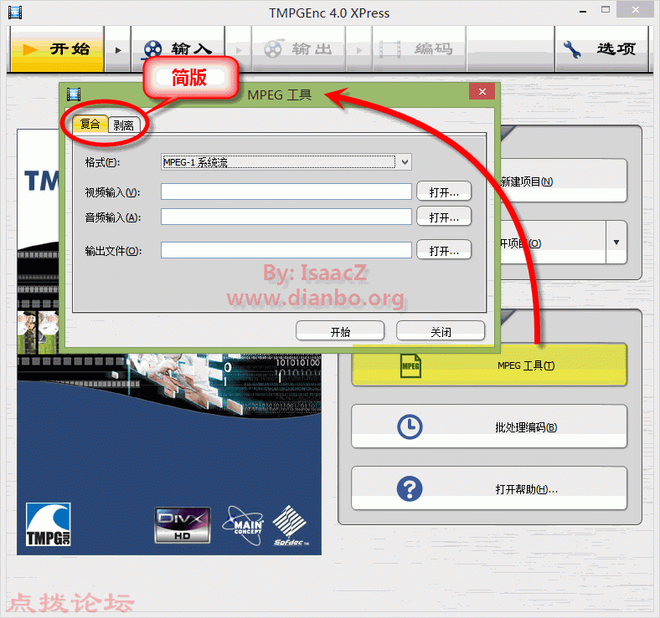
Task: Click the question mark help icon
Action: tap(410, 488)
